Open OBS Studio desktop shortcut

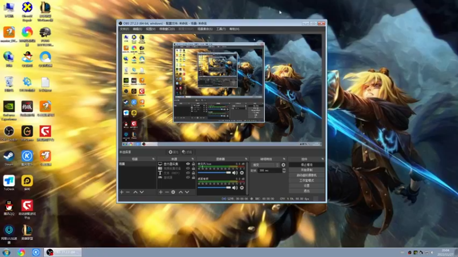[x=9, y=134]
